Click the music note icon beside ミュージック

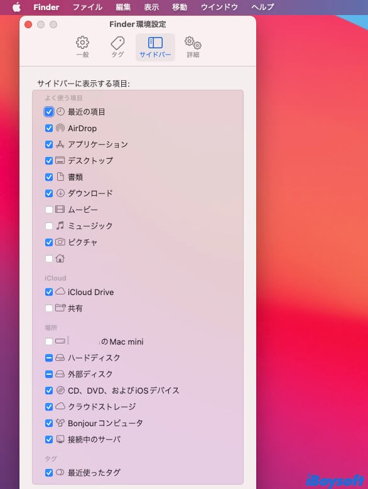(x=60, y=225)
